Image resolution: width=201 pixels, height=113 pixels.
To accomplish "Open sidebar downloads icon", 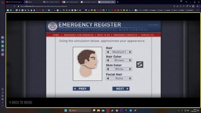I will click(x=3, y=92).
